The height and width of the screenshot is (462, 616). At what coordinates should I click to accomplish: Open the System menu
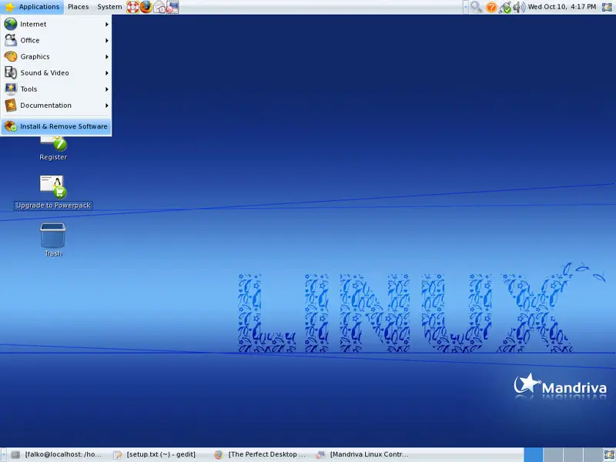pos(109,7)
